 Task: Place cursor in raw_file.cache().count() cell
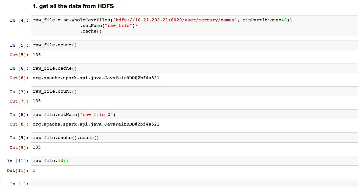194,138
